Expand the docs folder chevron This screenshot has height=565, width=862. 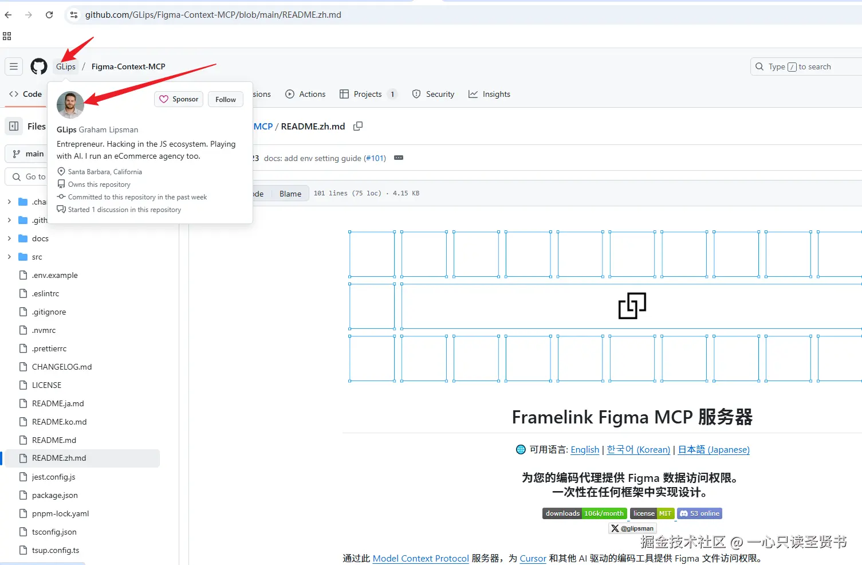9,238
